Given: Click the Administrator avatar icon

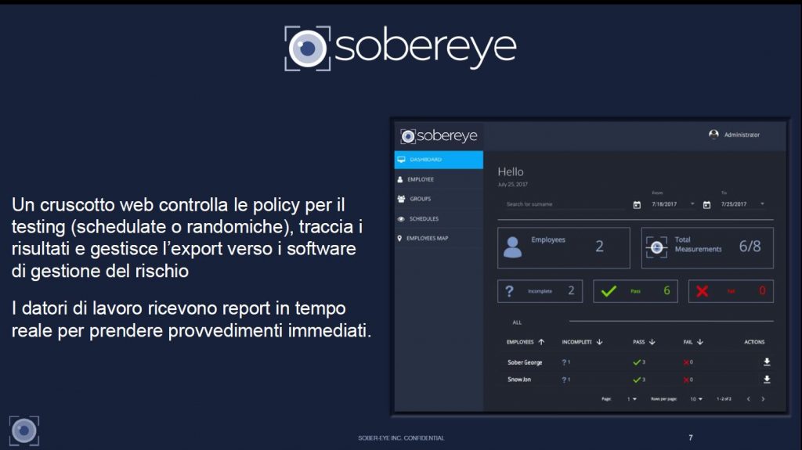Looking at the screenshot, I should click(x=713, y=135).
